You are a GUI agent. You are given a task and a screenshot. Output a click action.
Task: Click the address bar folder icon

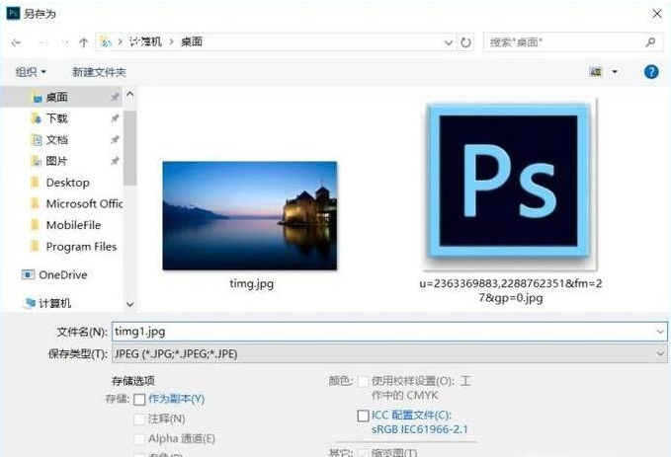point(106,41)
